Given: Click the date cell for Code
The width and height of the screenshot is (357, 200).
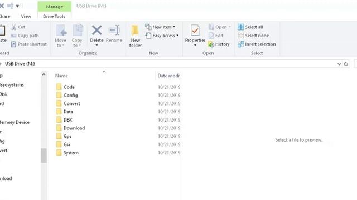Looking at the screenshot, I should click(x=168, y=87).
